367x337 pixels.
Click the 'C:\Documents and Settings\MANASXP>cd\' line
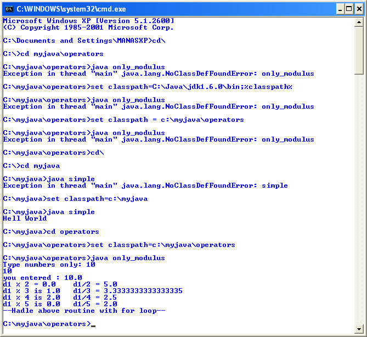coord(84,41)
